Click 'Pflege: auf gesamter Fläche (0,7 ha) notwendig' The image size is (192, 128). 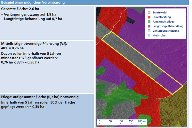(40, 97)
